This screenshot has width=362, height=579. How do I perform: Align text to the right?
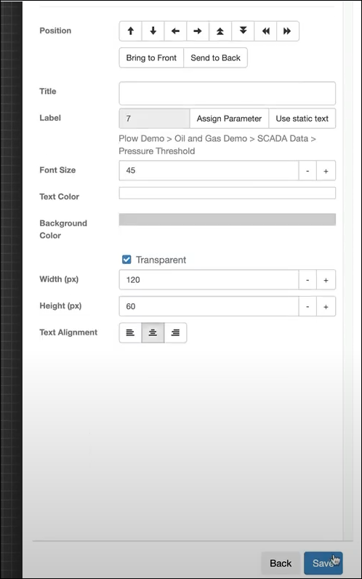176,332
